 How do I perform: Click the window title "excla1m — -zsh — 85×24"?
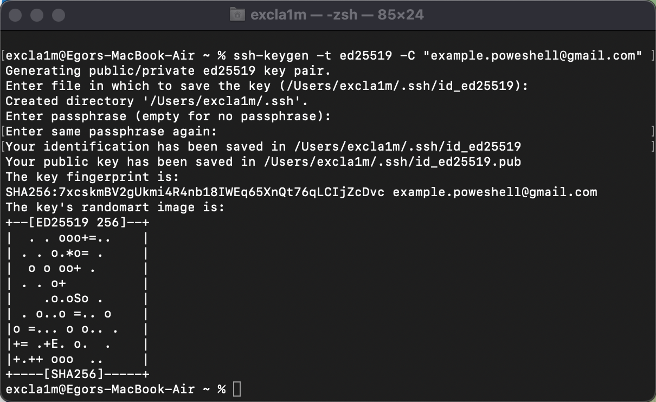tap(337, 15)
